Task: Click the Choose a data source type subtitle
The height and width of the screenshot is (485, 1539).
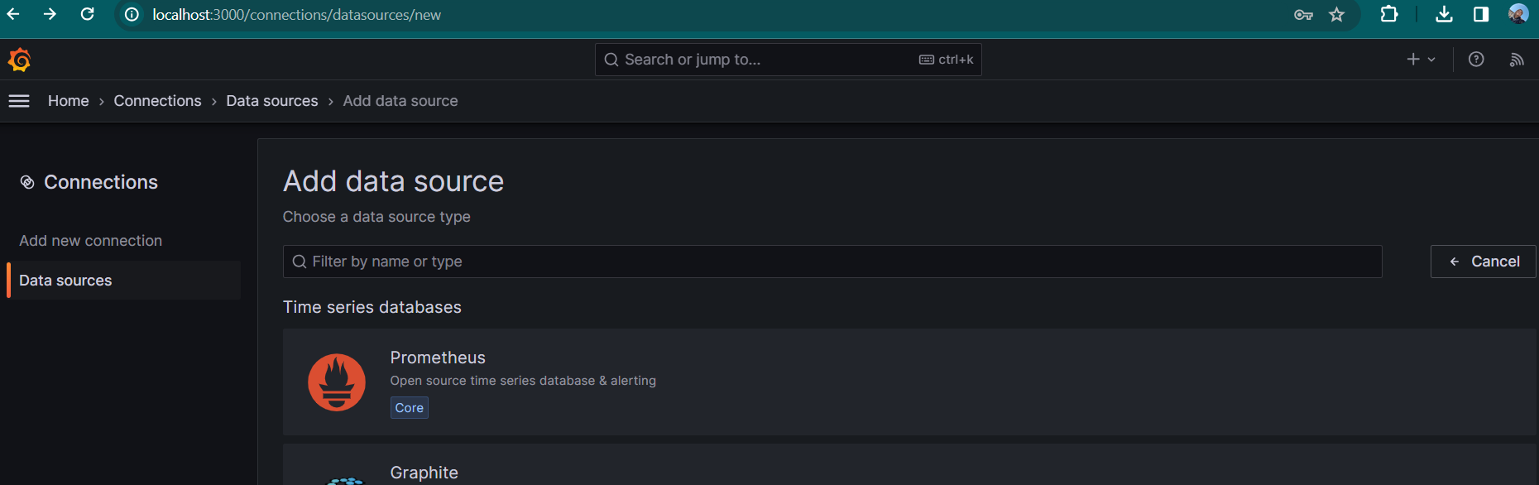Action: coord(376,217)
